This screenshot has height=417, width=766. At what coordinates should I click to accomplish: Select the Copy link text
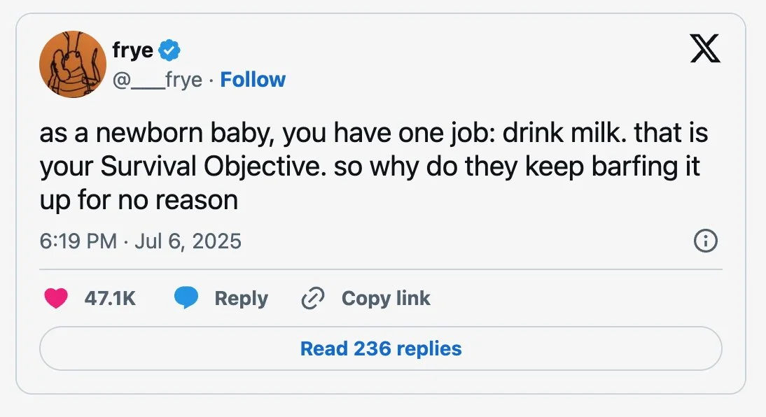(386, 299)
